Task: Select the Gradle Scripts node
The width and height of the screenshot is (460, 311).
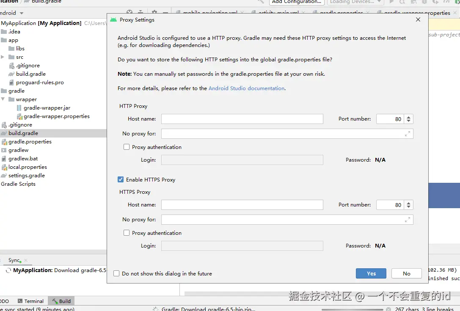Action: [18, 184]
